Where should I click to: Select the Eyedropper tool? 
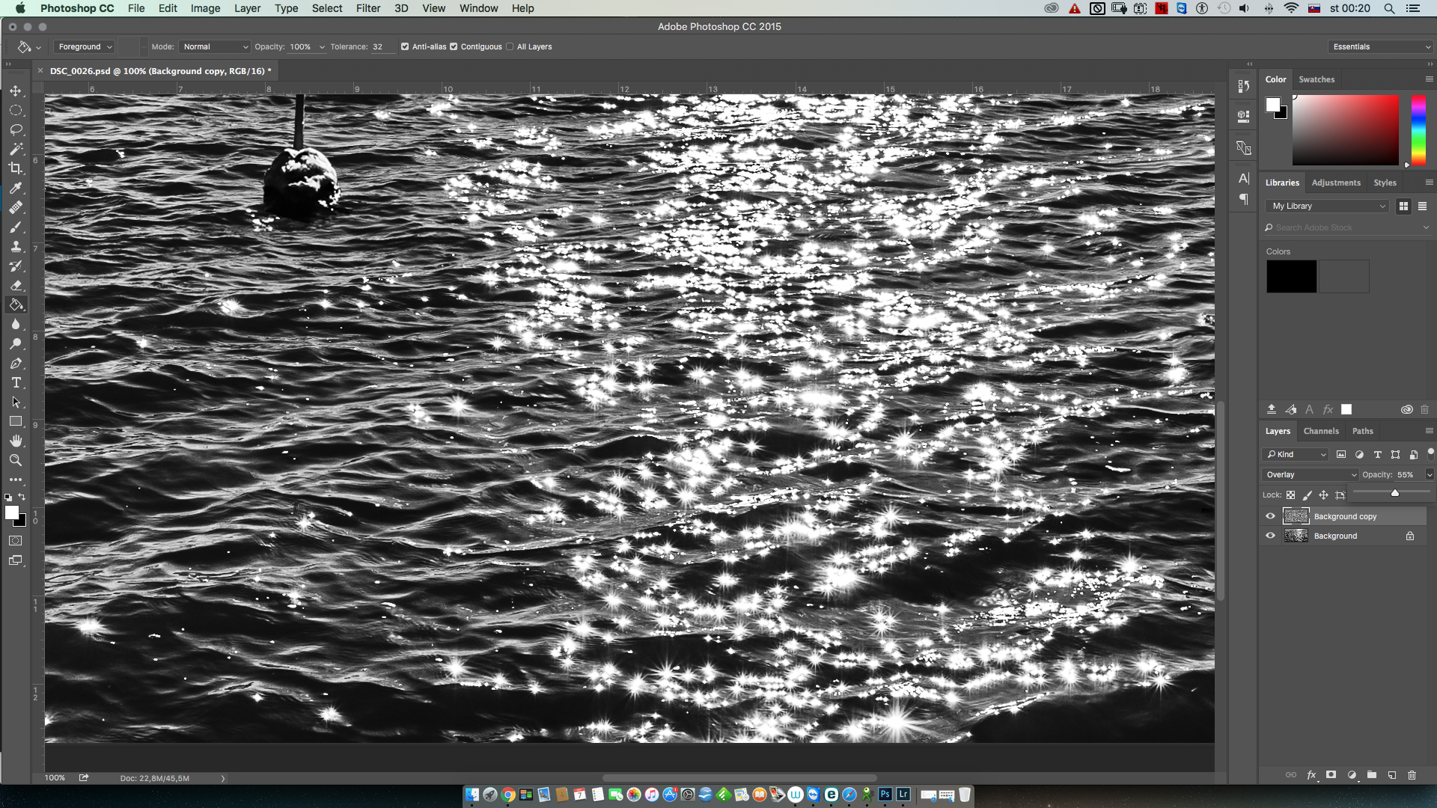click(16, 188)
